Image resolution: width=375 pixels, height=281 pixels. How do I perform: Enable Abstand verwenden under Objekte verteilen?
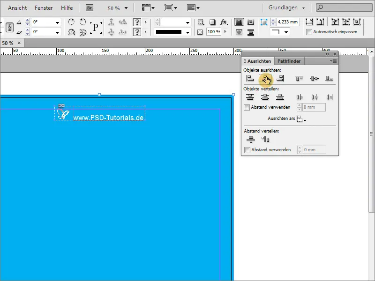[x=247, y=108]
